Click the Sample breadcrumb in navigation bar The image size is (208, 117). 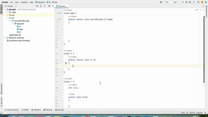(x=5, y=2)
